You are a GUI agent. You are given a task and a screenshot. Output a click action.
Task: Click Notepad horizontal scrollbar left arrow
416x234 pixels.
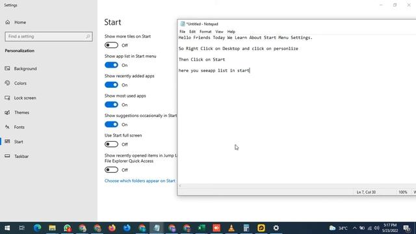180,186
